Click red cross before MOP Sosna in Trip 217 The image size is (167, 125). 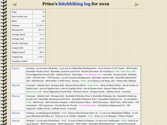tap(58, 81)
